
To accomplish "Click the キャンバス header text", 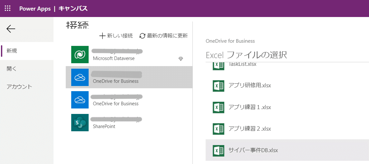I will (x=73, y=9).
